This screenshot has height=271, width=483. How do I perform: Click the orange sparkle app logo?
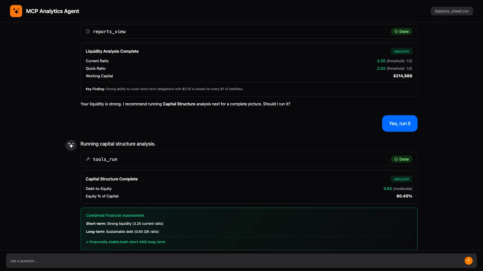pos(16,11)
